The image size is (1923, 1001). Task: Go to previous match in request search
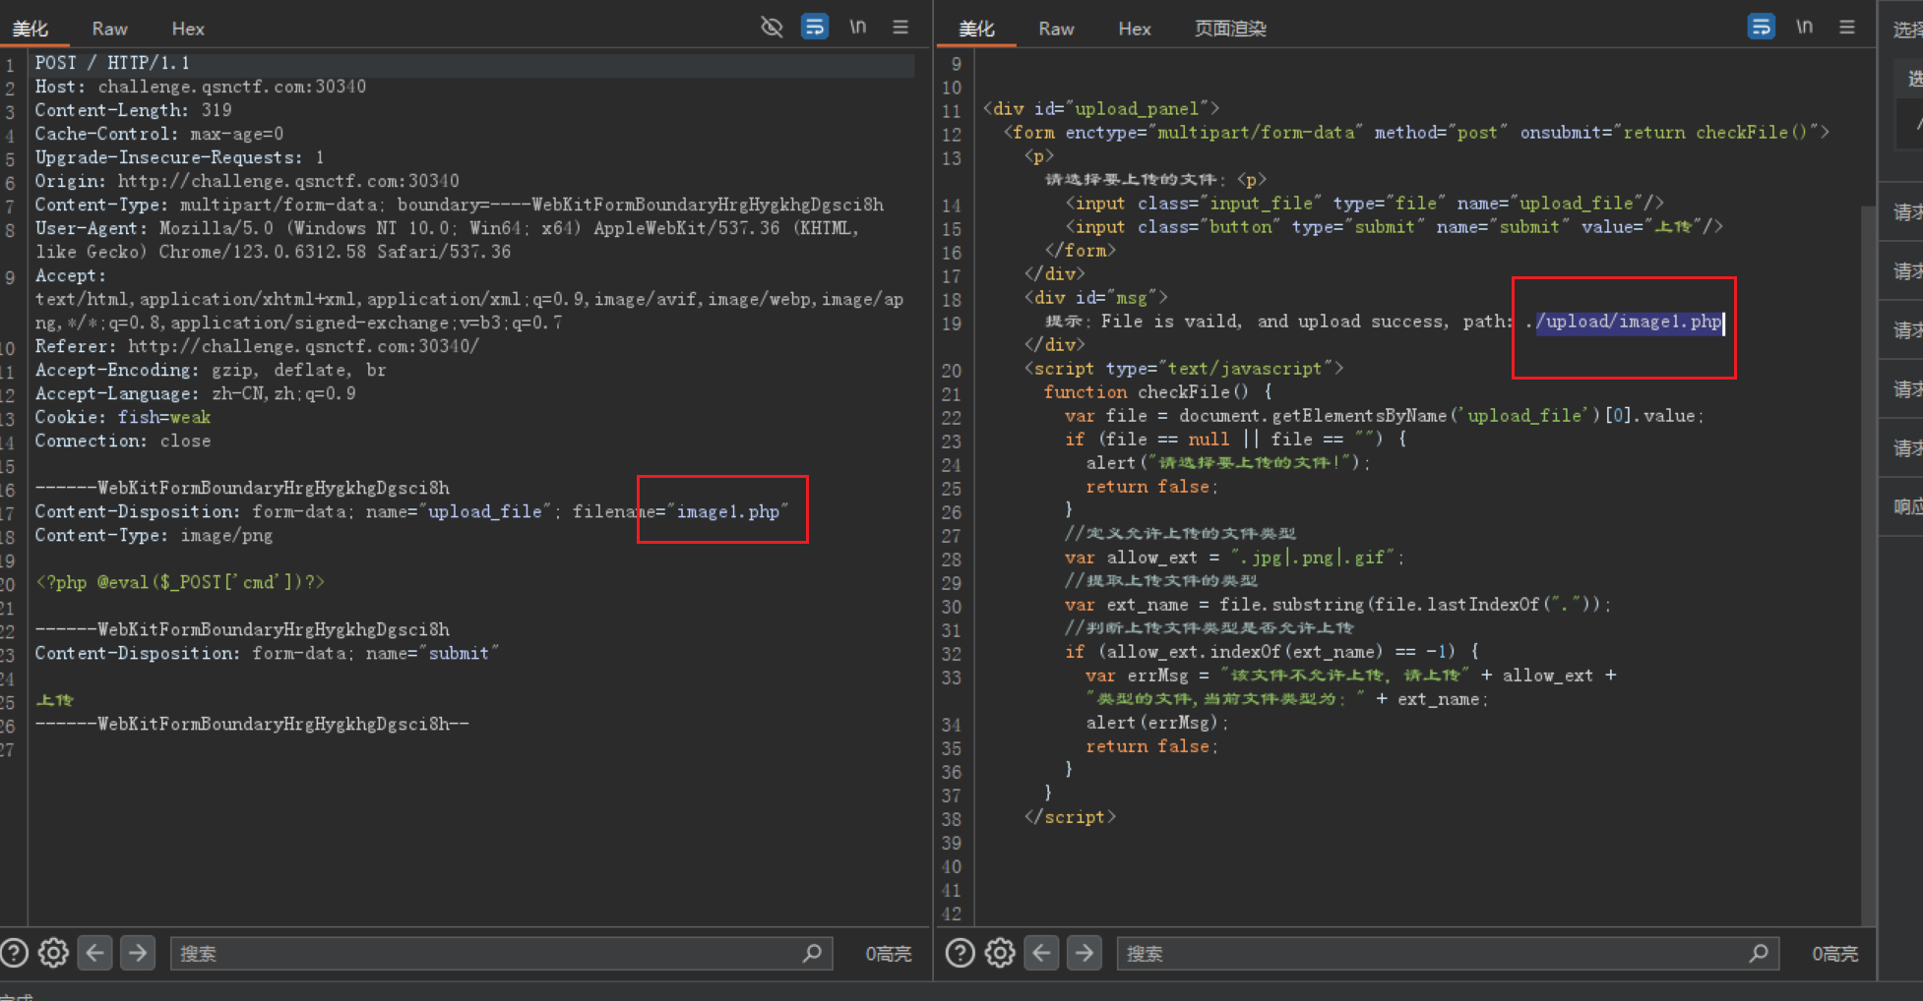click(x=95, y=953)
